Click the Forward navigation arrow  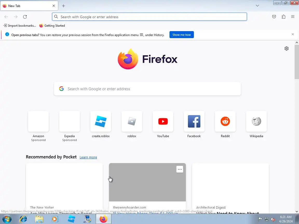click(16, 17)
